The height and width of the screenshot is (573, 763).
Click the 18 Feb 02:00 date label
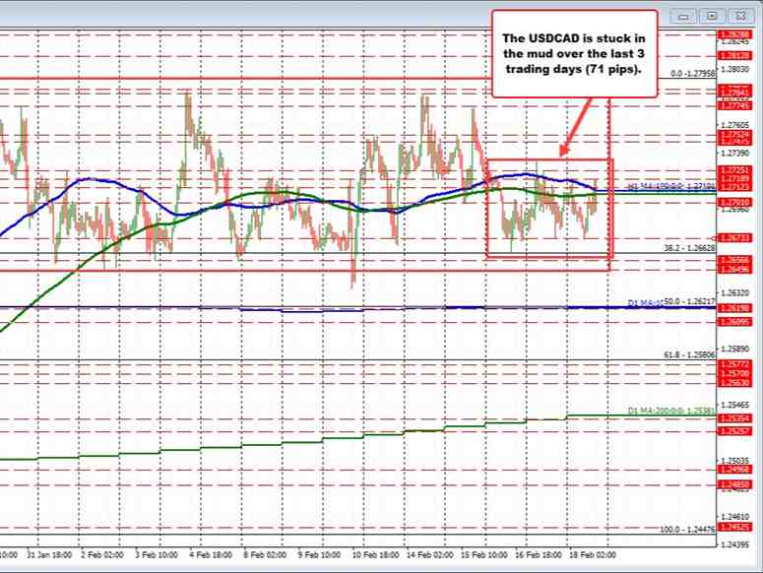tap(593, 555)
